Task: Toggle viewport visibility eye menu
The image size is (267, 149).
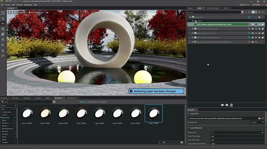Action: [47, 13]
